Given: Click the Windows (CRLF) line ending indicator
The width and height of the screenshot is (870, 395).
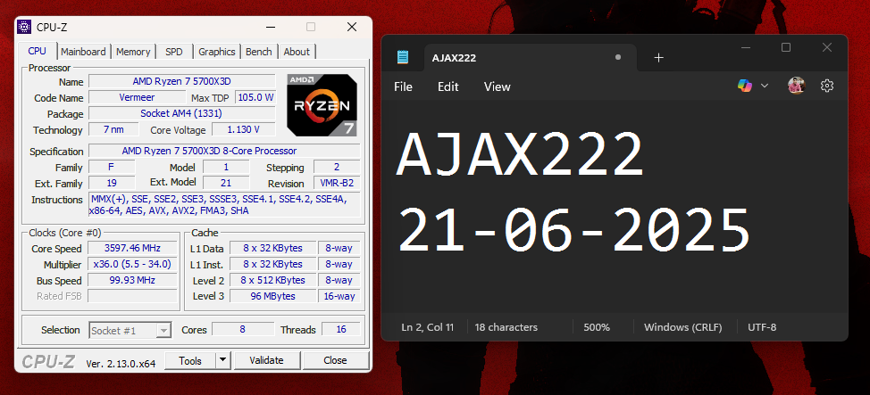Looking at the screenshot, I should point(683,327).
